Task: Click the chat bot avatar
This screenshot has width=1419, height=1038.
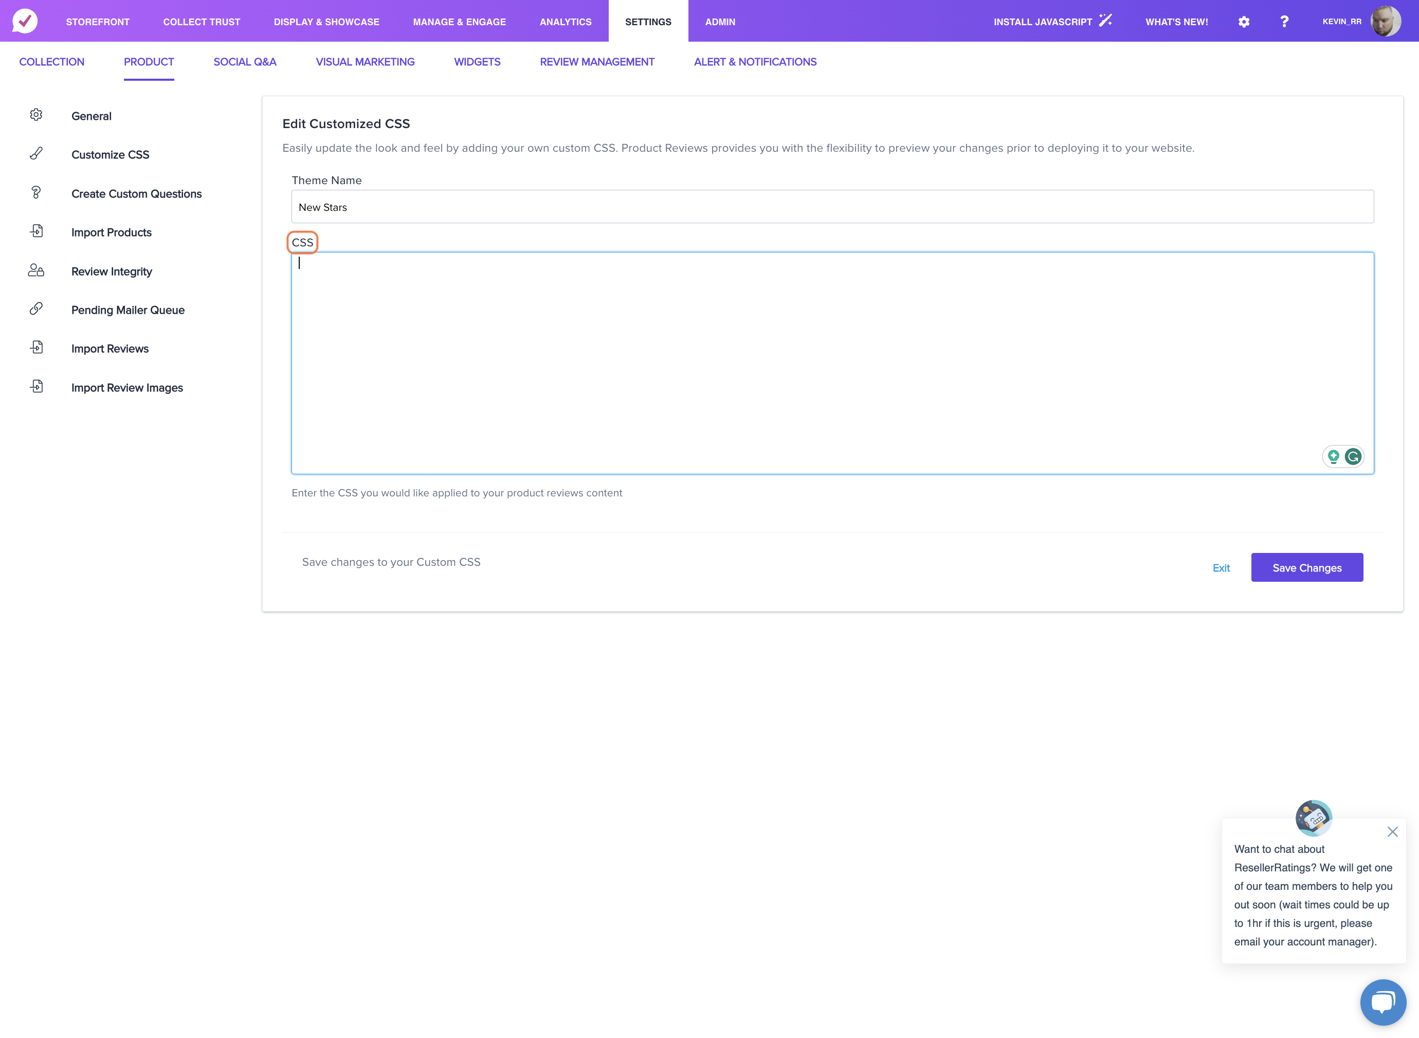Action: 1314,818
